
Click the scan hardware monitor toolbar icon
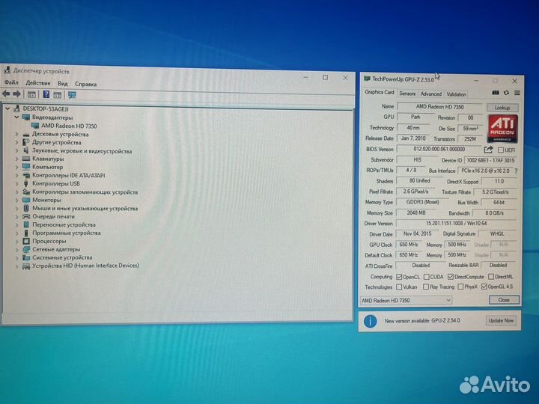tap(72, 94)
